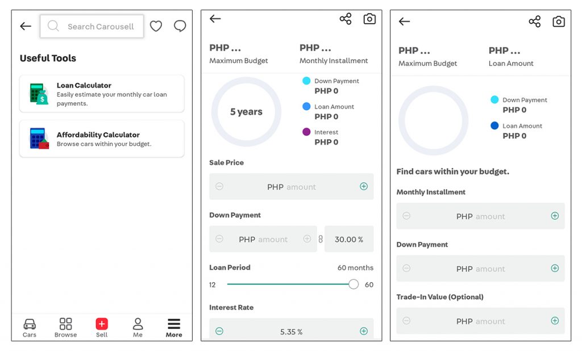582x352 pixels.
Task: Select the Sell plus icon in bottom navigation
Action: (x=102, y=324)
